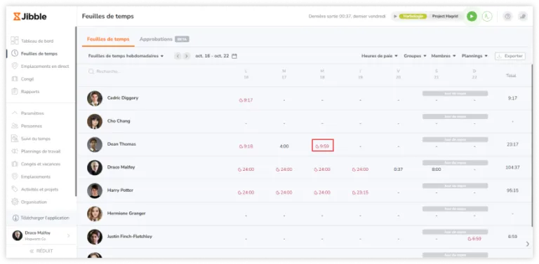Click Harry Potter's name
539x264 pixels.
coord(120,190)
